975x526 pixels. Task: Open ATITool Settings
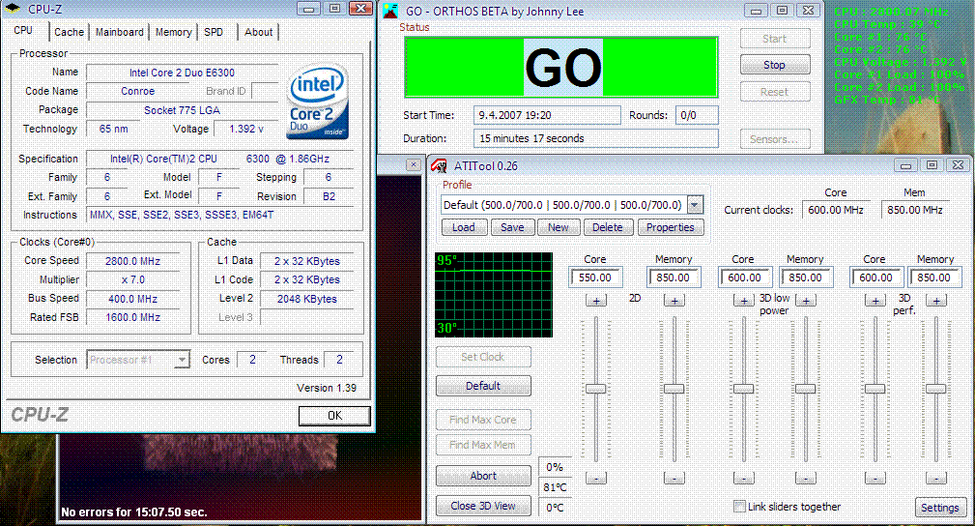click(940, 508)
